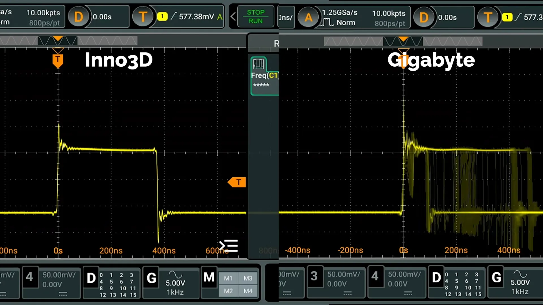
Task: Click the measurement icon above Freq(C1)
Action: 258,64
